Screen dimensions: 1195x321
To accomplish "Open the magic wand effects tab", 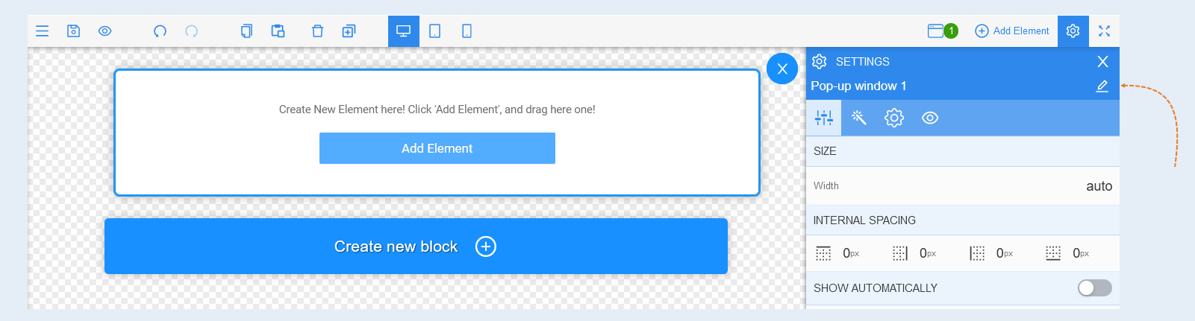I will 859,118.
